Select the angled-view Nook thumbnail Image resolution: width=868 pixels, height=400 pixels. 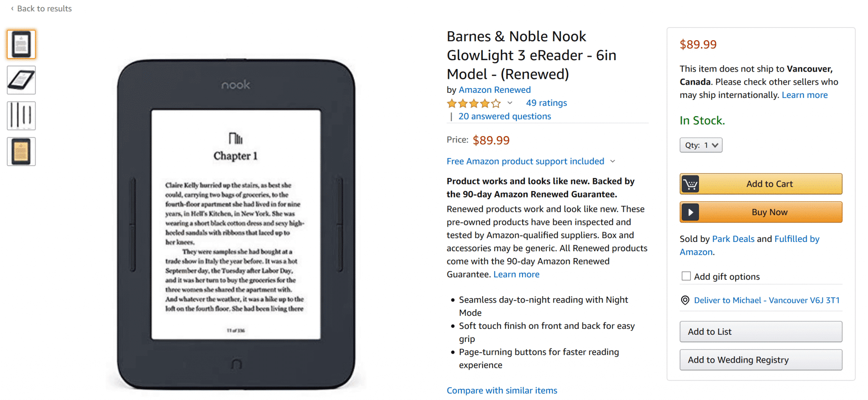[21, 80]
